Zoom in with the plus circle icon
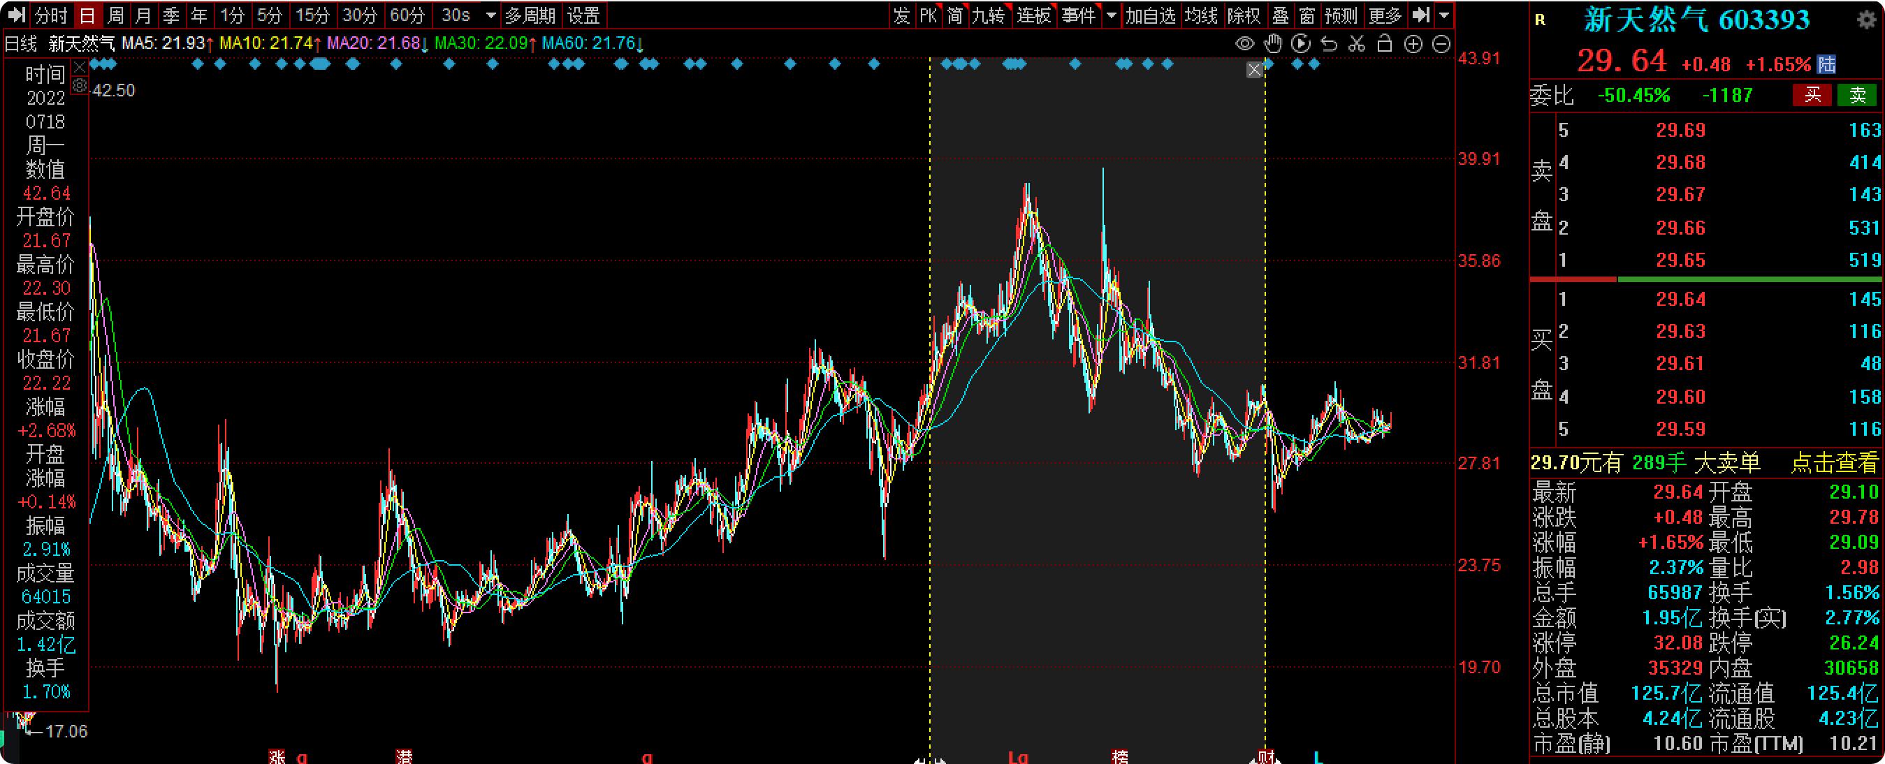 pos(1413,44)
